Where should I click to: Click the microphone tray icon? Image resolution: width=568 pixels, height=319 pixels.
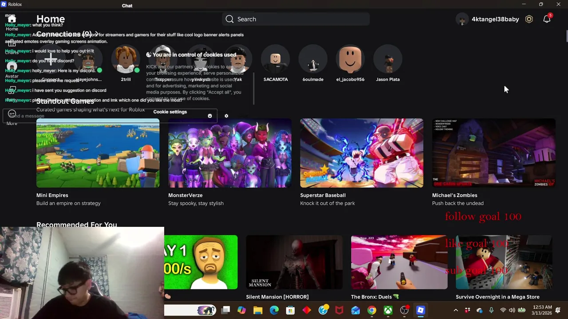pyautogui.click(x=491, y=310)
